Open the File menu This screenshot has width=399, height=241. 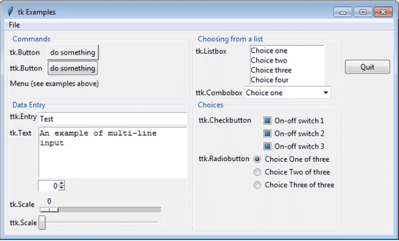[x=14, y=25]
